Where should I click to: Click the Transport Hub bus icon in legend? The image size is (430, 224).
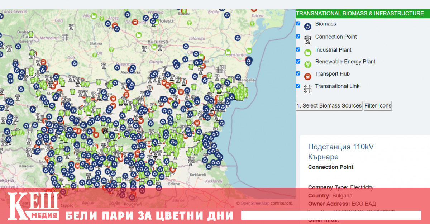tap(307, 76)
